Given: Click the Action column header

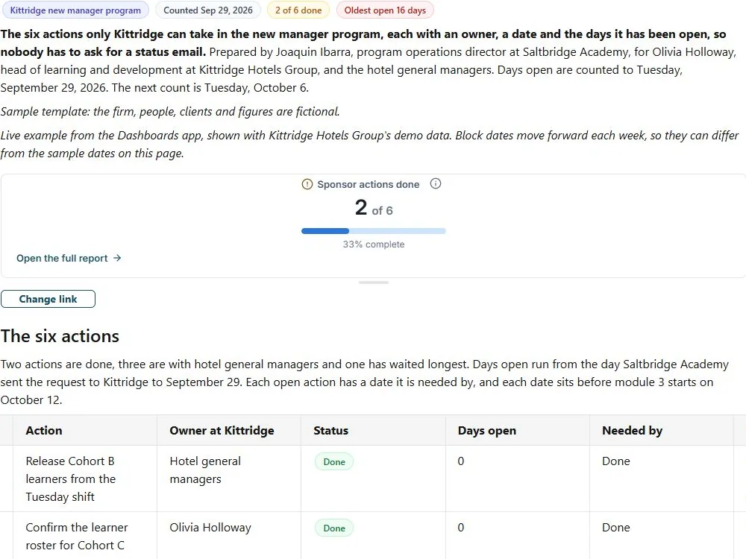Looking at the screenshot, I should (85, 430).
